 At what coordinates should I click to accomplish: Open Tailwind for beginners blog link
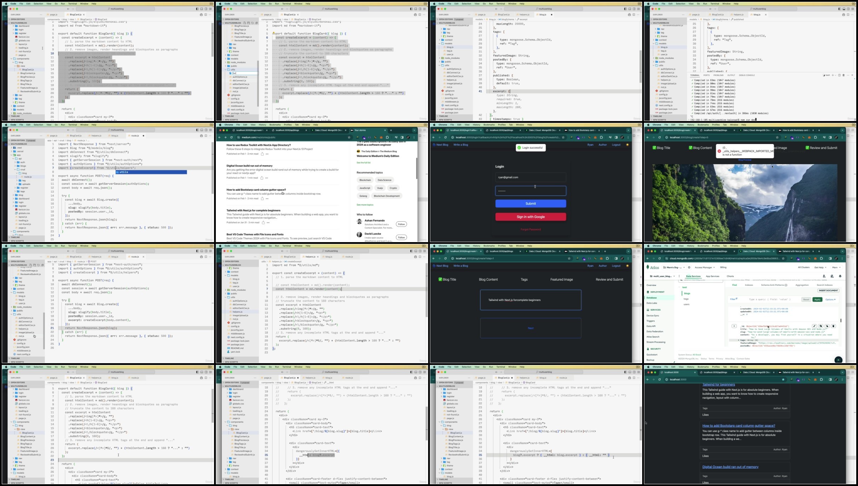(x=718, y=385)
